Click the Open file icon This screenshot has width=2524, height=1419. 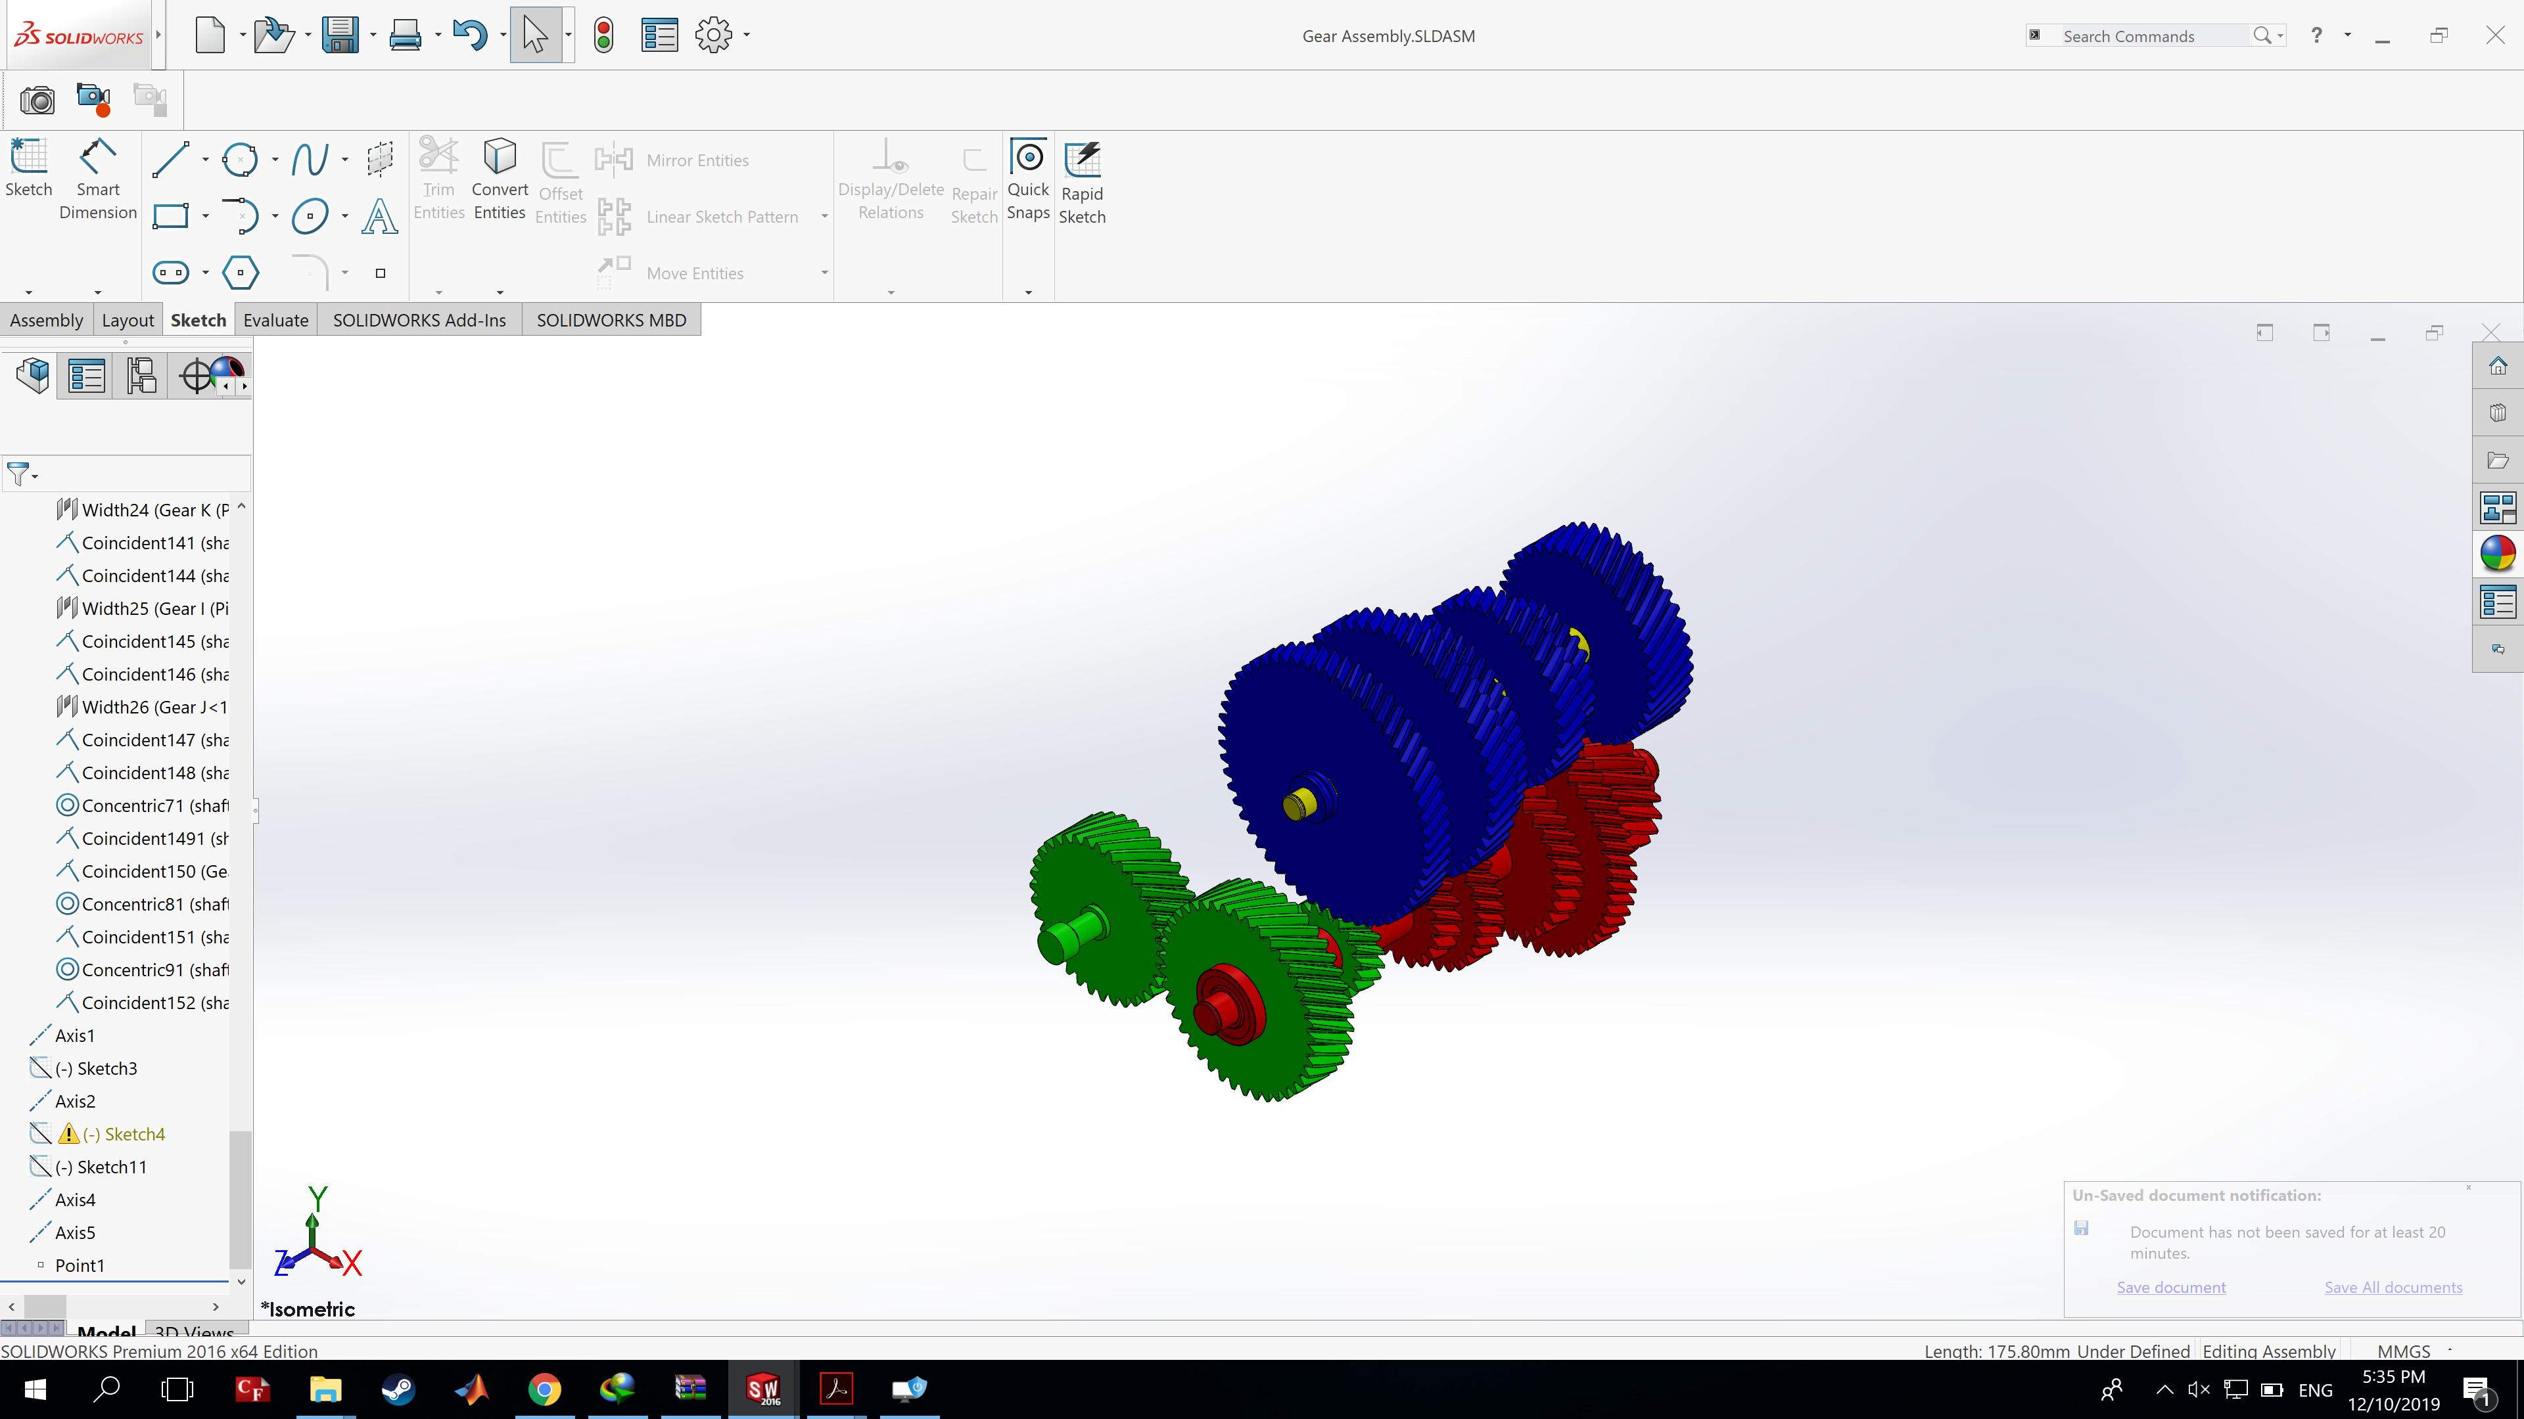(273, 35)
